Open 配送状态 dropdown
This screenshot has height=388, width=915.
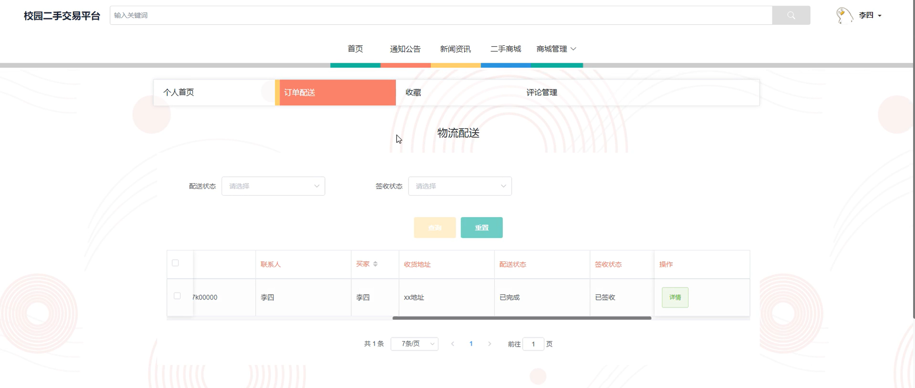273,186
